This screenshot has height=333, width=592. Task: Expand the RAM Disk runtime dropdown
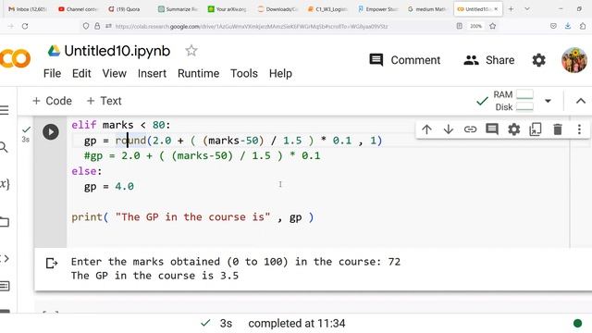[548, 101]
